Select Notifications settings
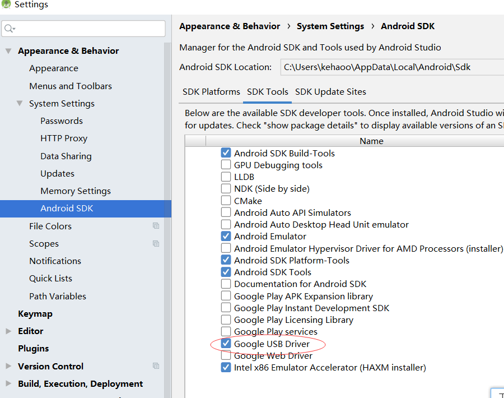 55,261
